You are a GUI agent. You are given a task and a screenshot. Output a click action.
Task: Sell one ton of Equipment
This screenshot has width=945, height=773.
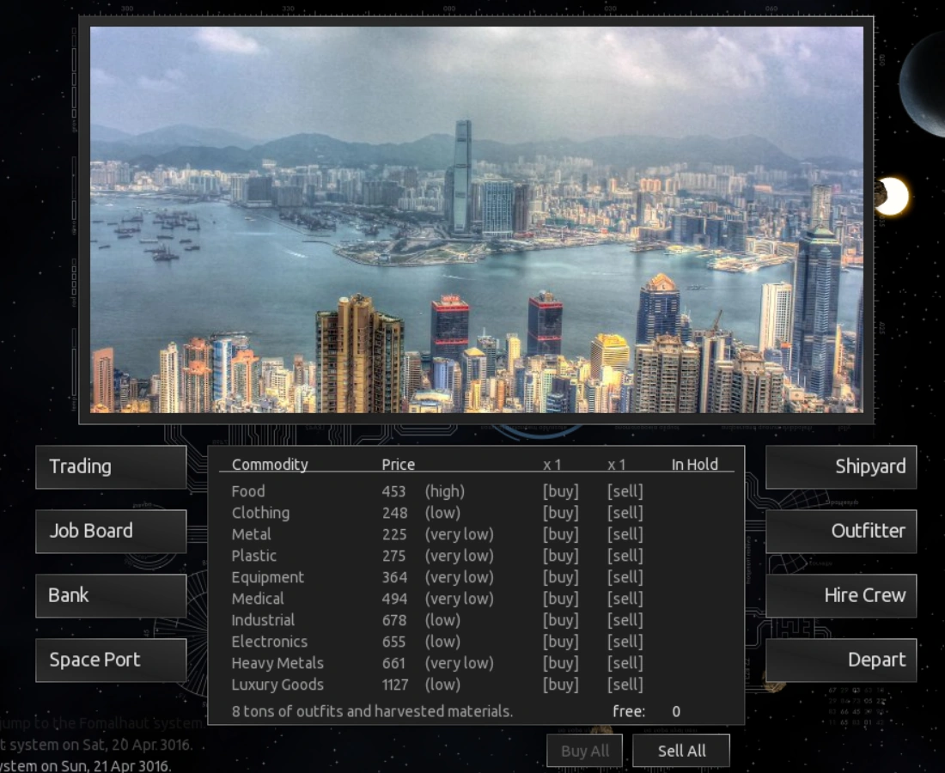tap(625, 577)
